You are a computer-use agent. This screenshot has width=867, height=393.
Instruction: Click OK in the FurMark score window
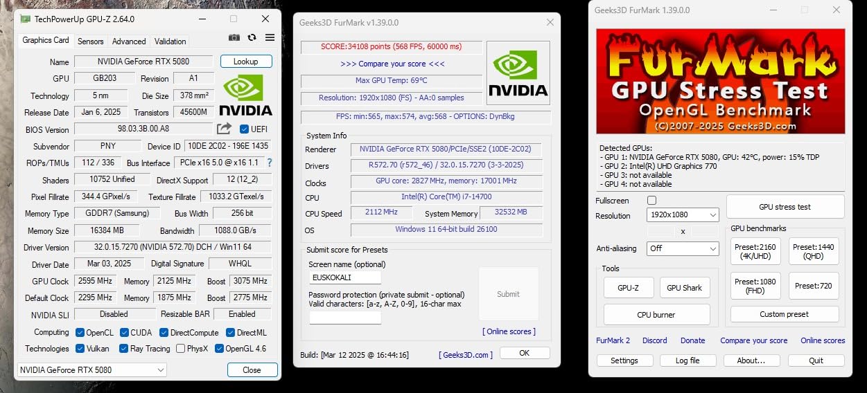pyautogui.click(x=525, y=353)
